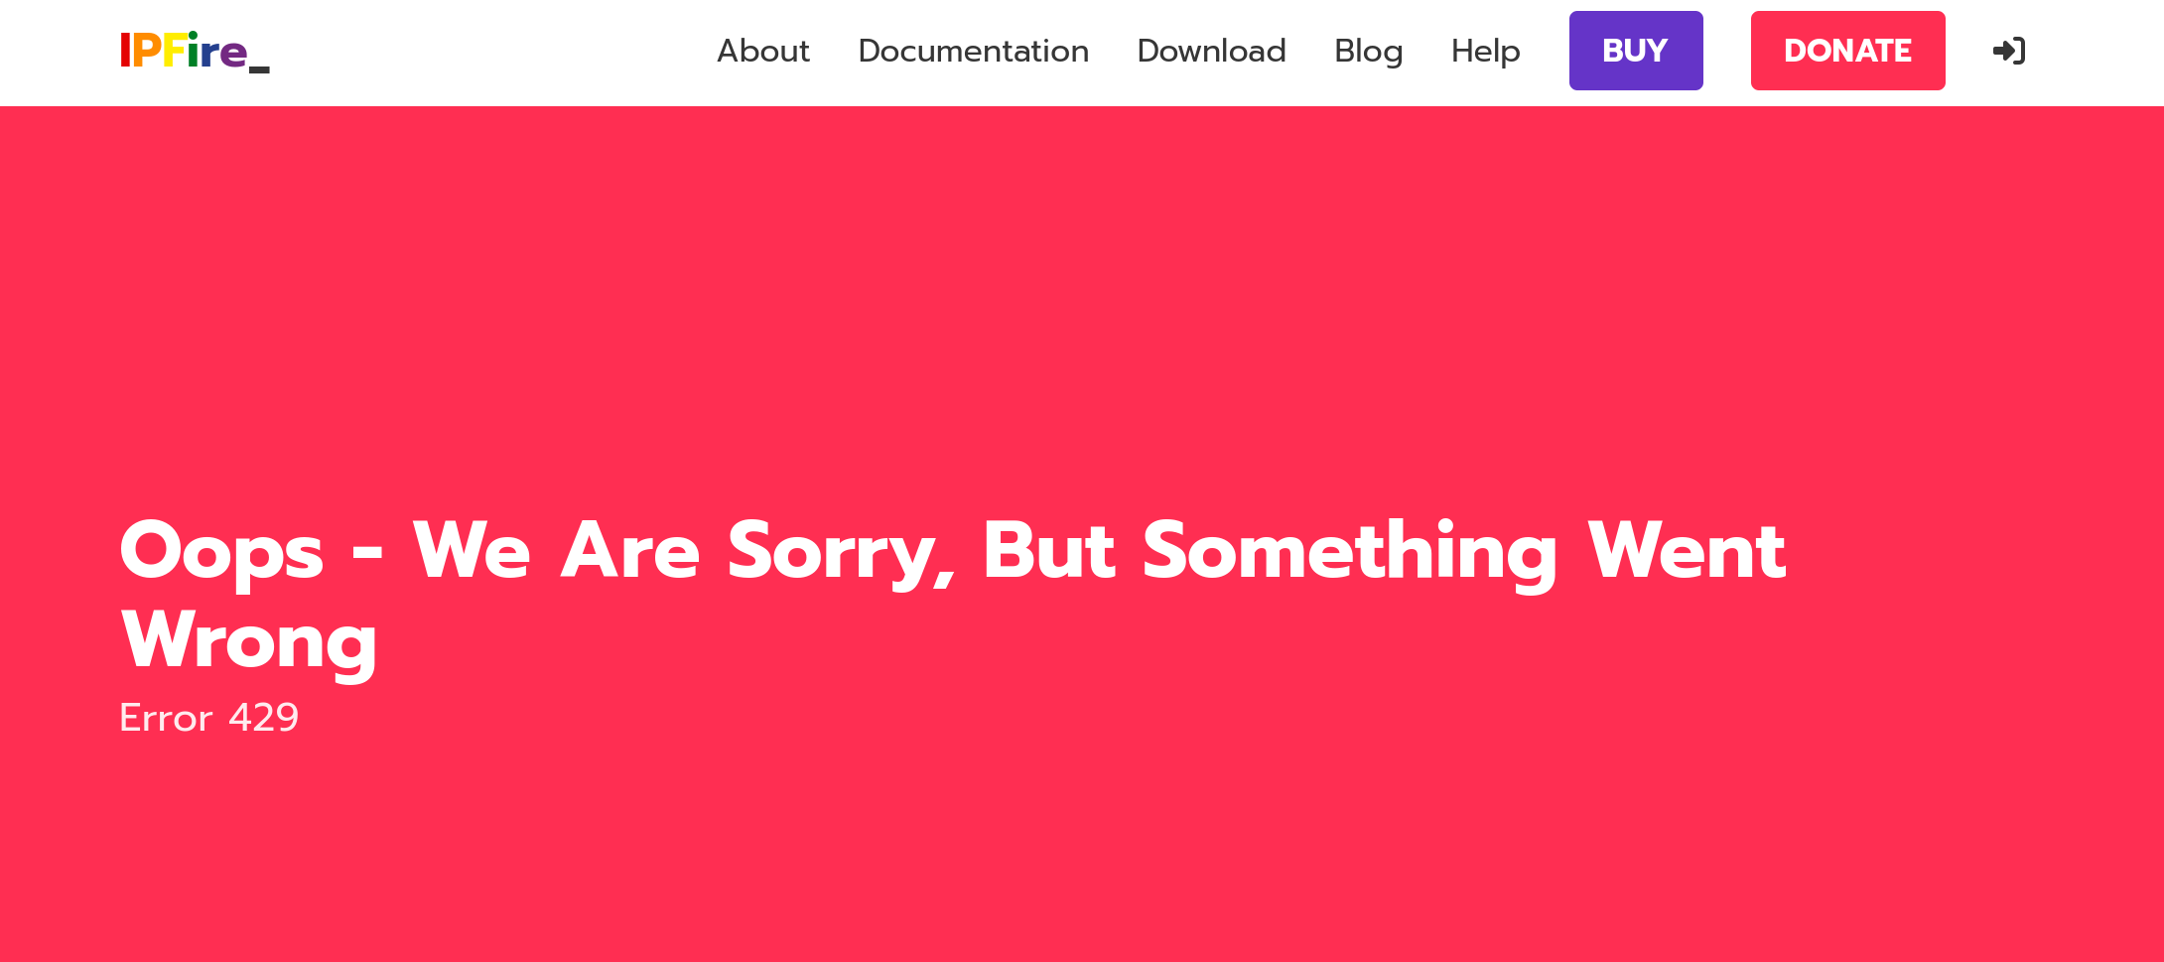
Task: Open the IPFire rainbow logo home link
Action: pos(195,52)
